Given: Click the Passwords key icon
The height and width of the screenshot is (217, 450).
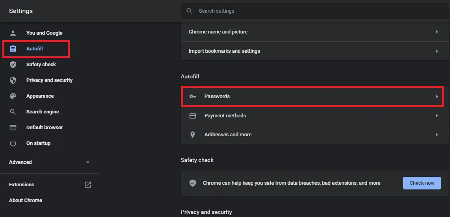Looking at the screenshot, I should tap(193, 96).
